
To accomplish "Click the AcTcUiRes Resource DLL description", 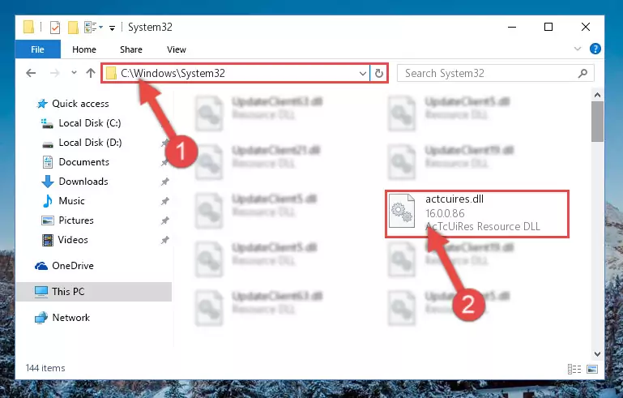I will click(483, 226).
